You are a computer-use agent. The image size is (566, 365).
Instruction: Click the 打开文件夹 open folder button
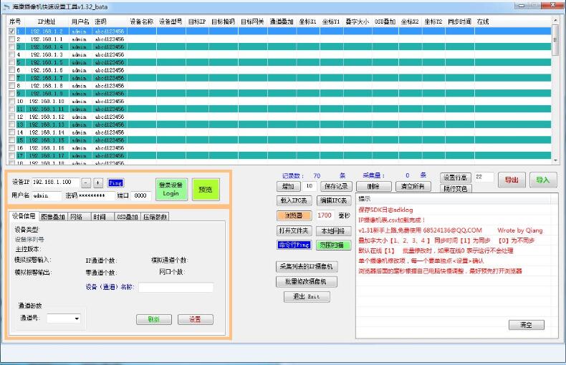pos(294,230)
